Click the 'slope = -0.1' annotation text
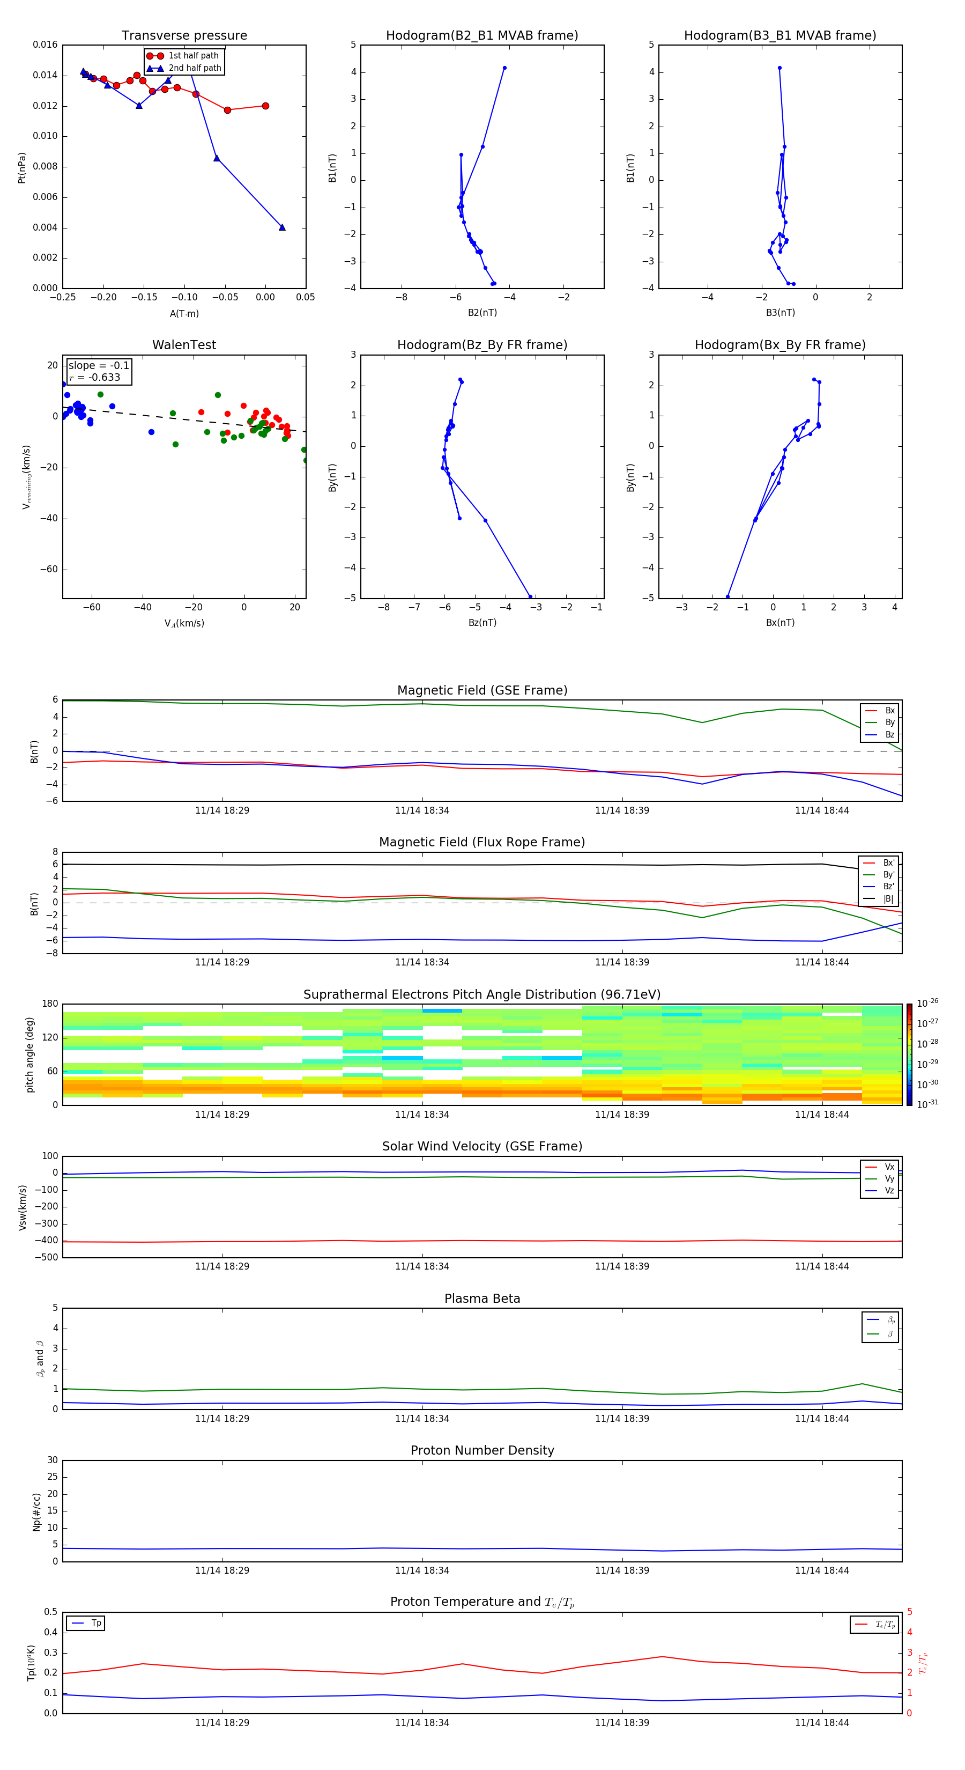Viewport: 965px width, 1770px height. [99, 366]
